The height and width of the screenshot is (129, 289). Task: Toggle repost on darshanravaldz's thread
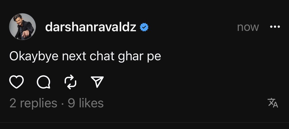point(70,82)
